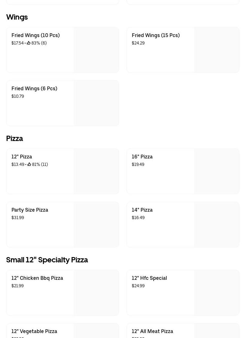This screenshot has width=250, height=338.
Task: Click thumbs-up rating icon on 12" Pizza
Action: [x=29, y=164]
